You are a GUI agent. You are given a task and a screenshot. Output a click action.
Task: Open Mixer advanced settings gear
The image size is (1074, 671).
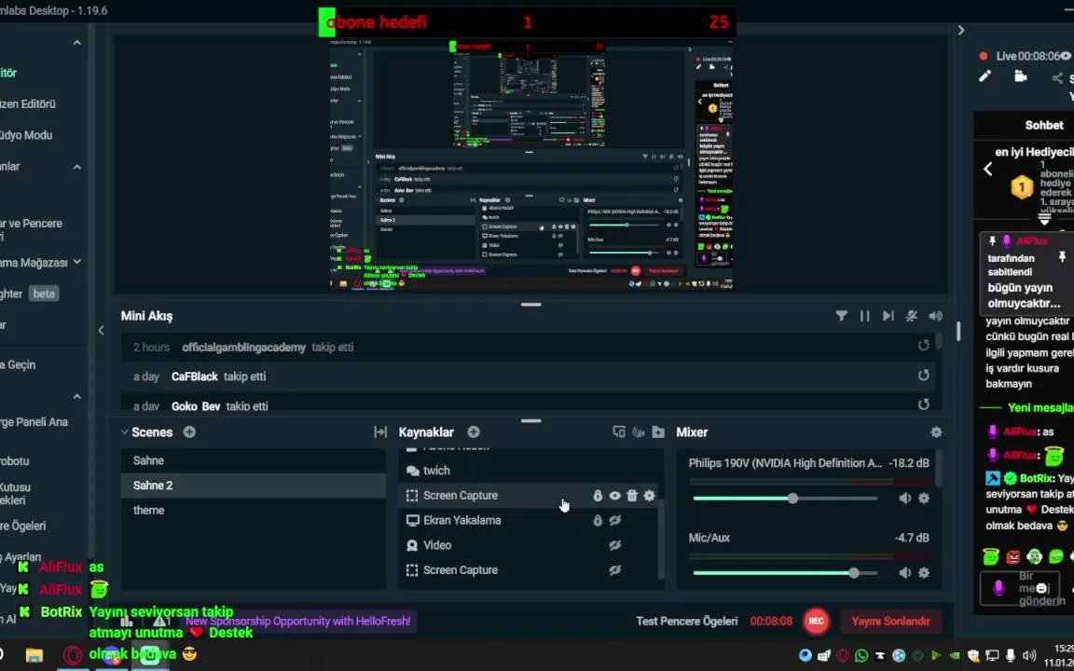point(936,432)
